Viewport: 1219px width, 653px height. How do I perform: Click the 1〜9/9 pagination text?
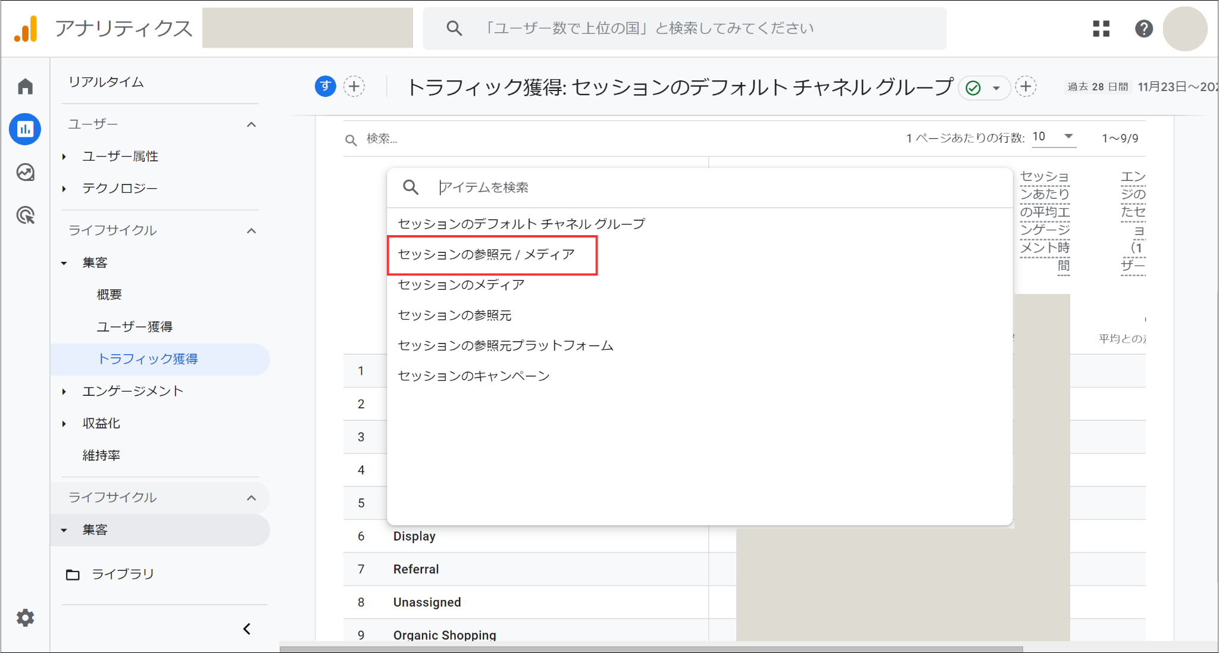click(1120, 139)
